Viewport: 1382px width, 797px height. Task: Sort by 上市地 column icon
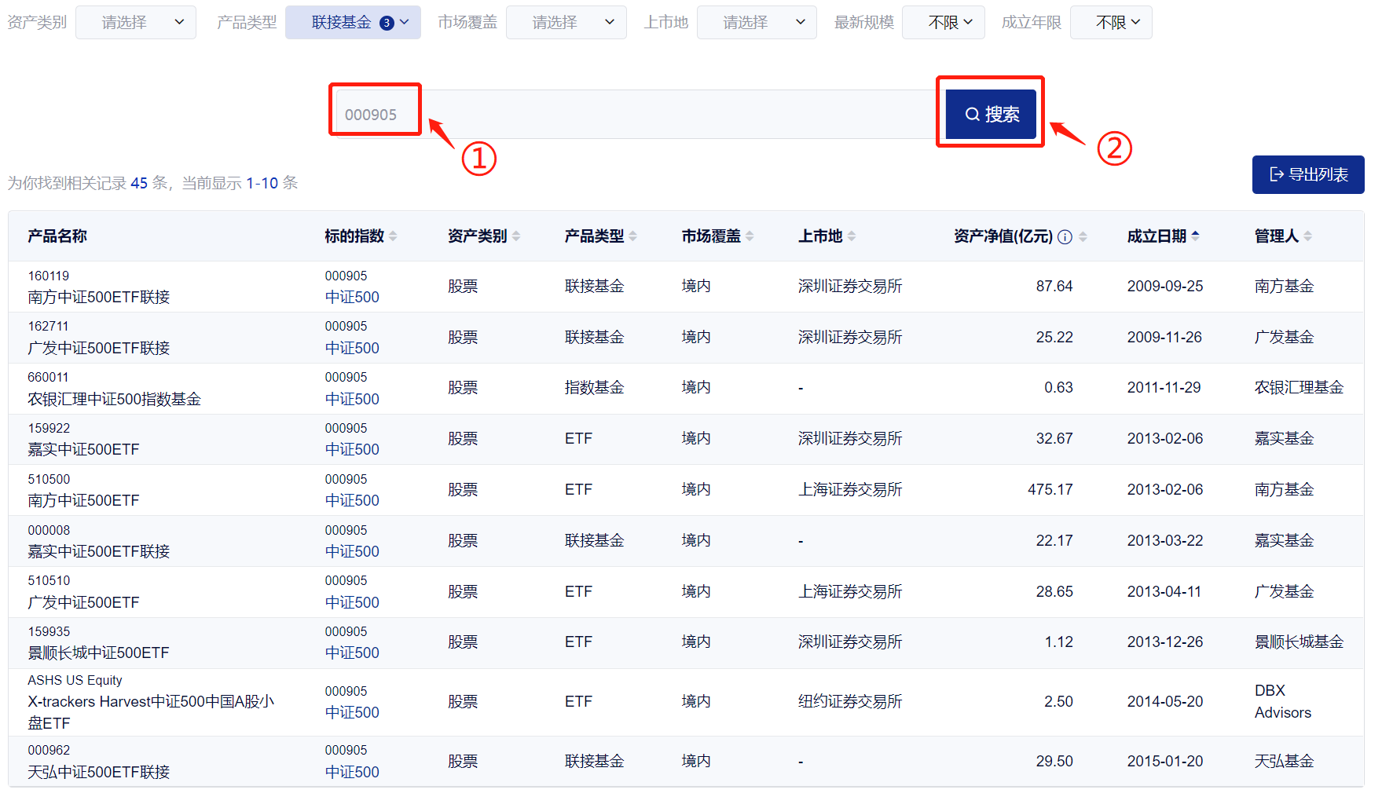852,236
